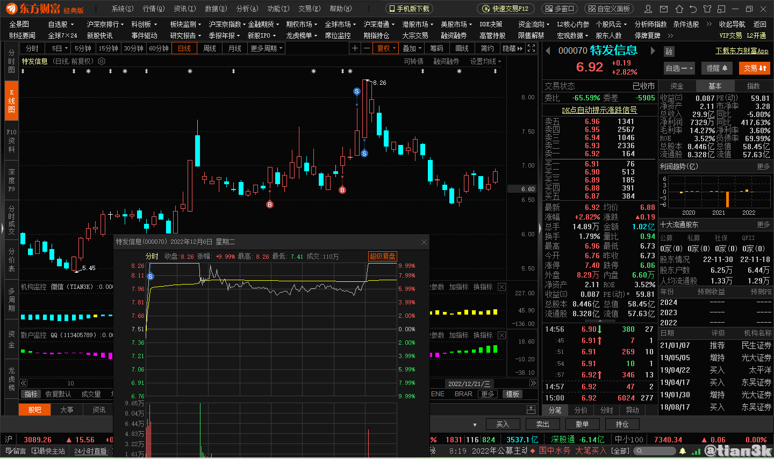Go to next stock arrow
The height and width of the screenshot is (459, 774).
pyautogui.click(x=653, y=51)
